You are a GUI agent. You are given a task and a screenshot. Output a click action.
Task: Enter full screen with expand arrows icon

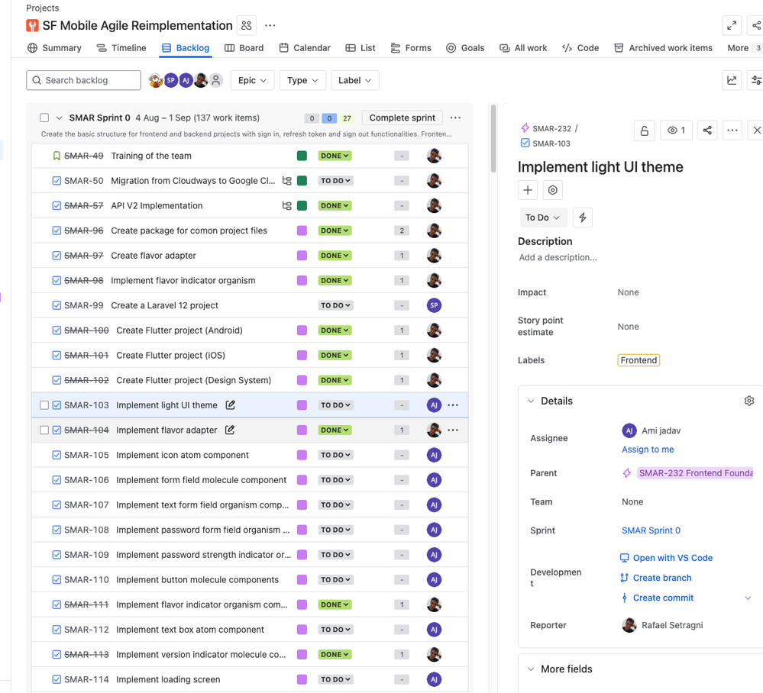click(x=732, y=26)
